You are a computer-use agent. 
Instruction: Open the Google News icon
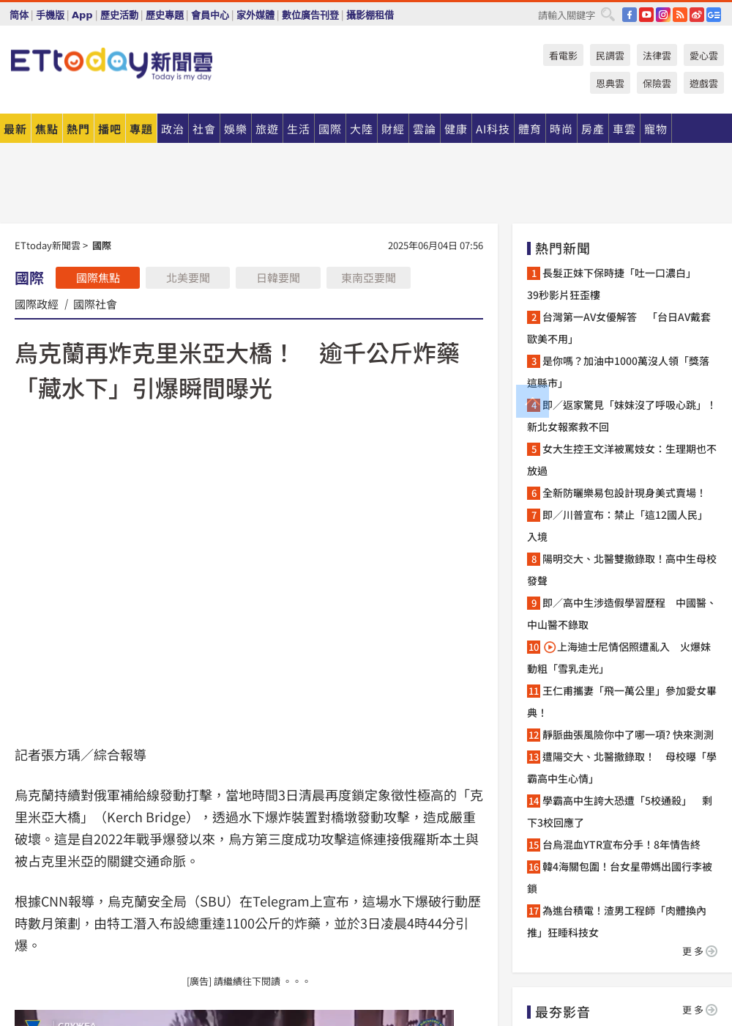click(714, 15)
